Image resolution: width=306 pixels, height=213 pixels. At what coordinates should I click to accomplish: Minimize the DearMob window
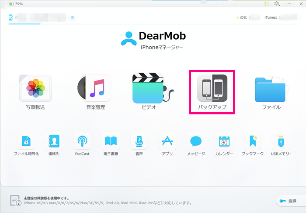tap(289, 3)
